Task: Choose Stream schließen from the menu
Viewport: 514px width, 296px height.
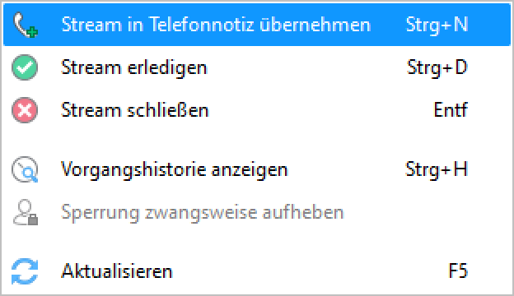Action: point(257,110)
